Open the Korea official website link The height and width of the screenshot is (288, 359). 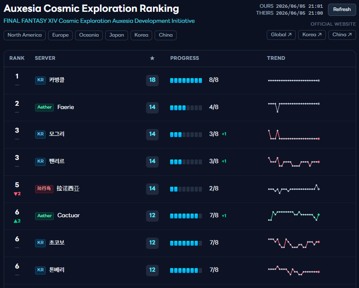312,35
